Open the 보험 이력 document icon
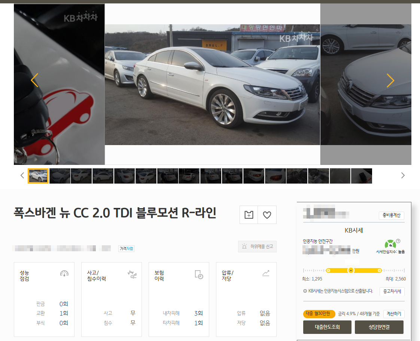The width and height of the screenshot is (420, 341). 199,274
